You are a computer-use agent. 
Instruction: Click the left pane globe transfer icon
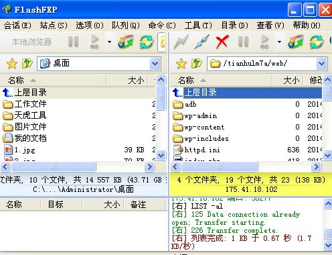pyautogui.click(x=126, y=42)
